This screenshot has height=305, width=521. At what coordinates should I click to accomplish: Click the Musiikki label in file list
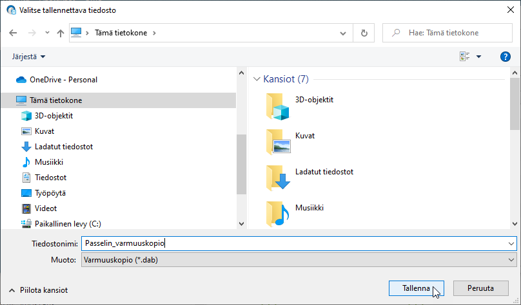click(310, 208)
